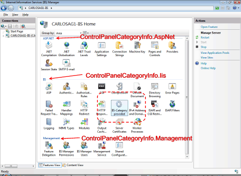
Task: Open the Logging feature
Action: 49,124
